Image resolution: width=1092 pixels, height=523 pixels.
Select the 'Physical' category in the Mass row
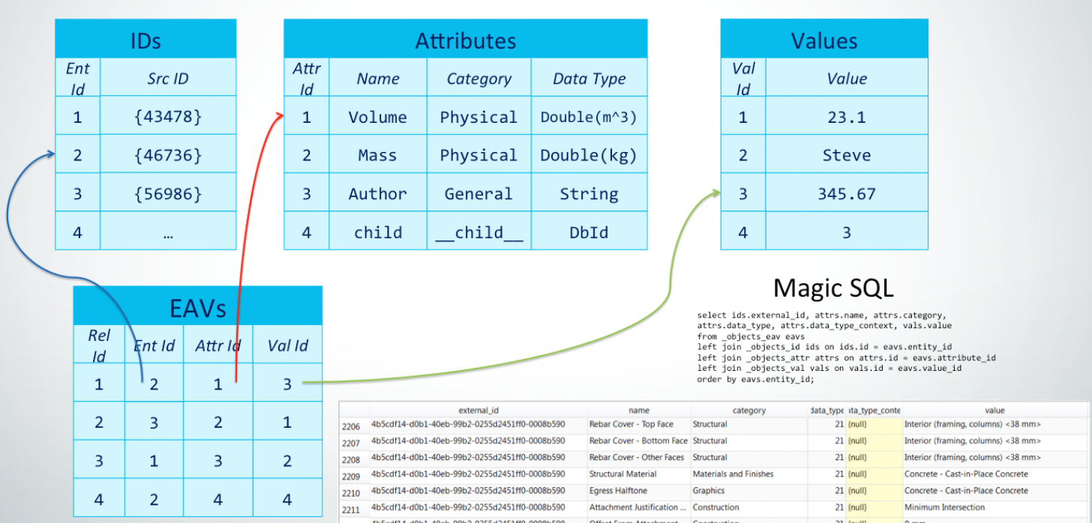(x=478, y=155)
